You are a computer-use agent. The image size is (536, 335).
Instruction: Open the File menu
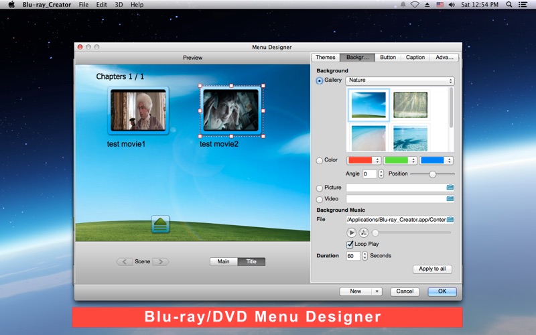coord(83,5)
